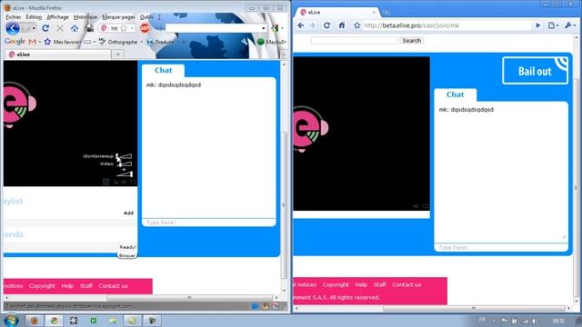Open the Help link in Firefox footer
This screenshot has width=582, height=327.
(67, 286)
